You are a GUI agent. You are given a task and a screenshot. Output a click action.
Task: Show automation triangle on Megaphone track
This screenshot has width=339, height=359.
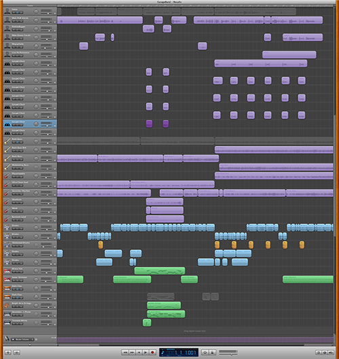(x=55, y=48)
